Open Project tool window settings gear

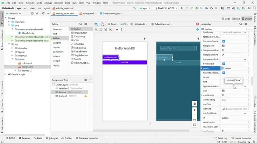(43, 13)
